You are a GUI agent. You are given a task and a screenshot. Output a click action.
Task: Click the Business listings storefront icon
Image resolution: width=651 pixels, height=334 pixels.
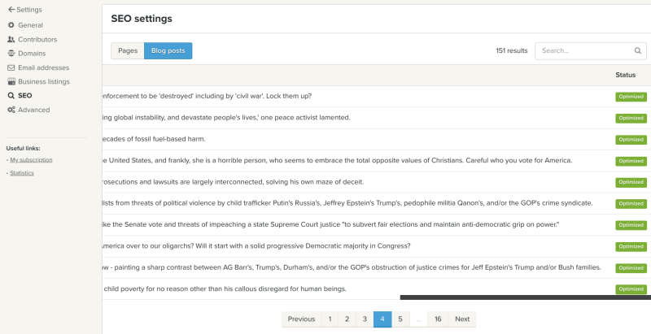(x=11, y=82)
